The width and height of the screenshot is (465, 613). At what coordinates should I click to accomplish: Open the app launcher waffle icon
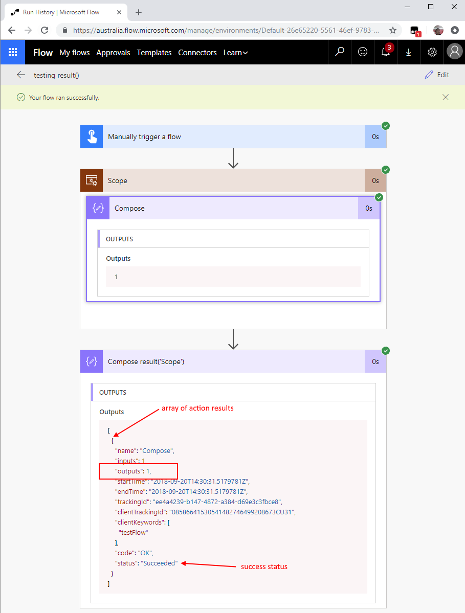point(13,52)
